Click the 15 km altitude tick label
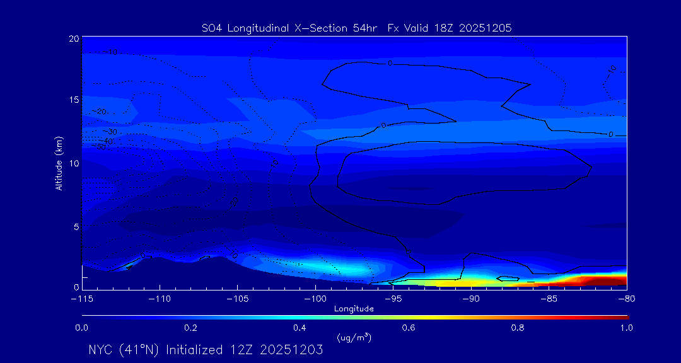 (x=73, y=100)
